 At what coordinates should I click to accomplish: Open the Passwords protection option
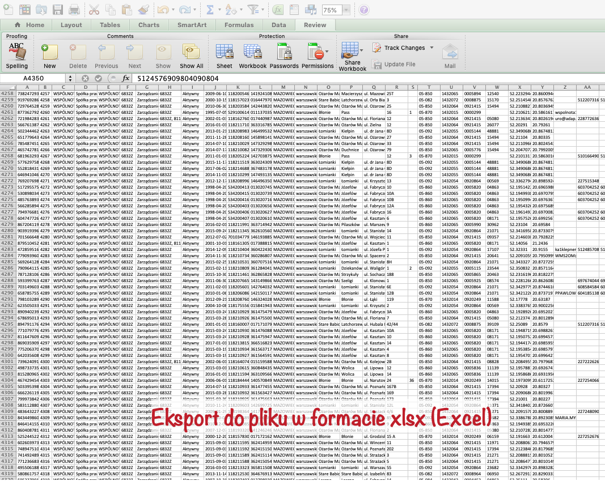[x=284, y=56]
